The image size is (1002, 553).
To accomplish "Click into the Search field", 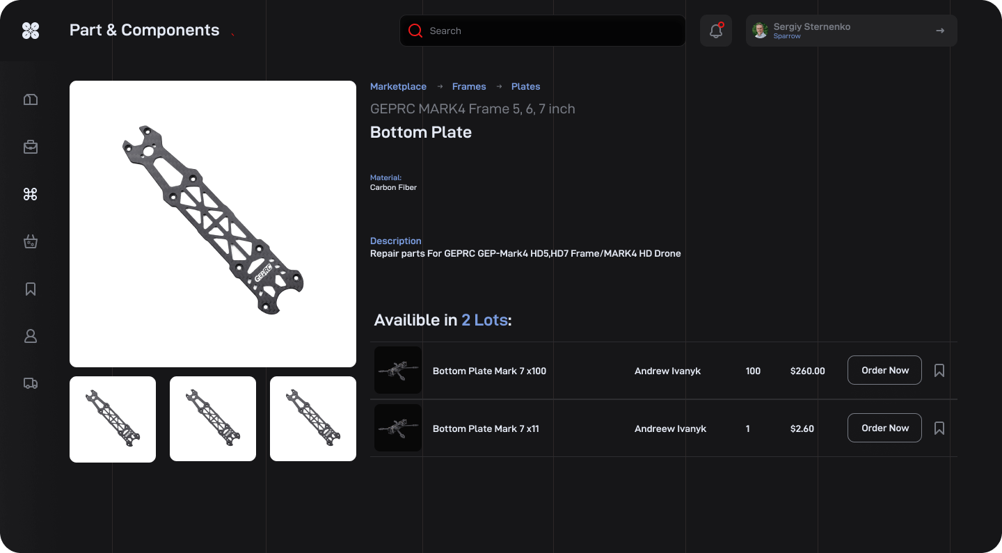I will [x=550, y=31].
